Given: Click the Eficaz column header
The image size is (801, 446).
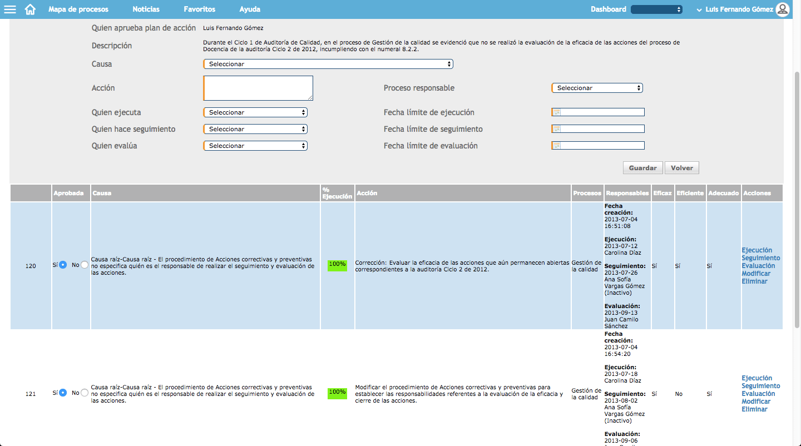Looking at the screenshot, I should (x=662, y=193).
